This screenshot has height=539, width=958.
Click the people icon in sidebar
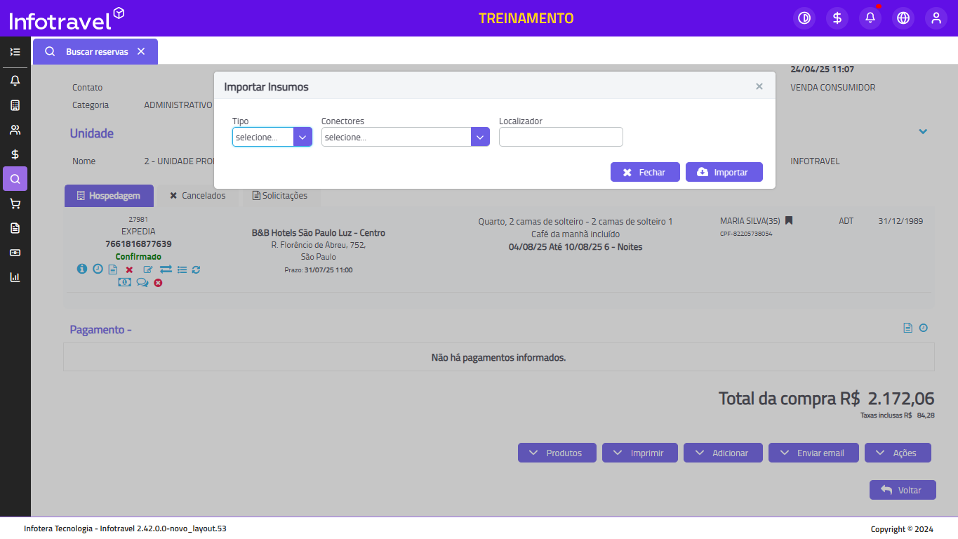[x=15, y=130]
